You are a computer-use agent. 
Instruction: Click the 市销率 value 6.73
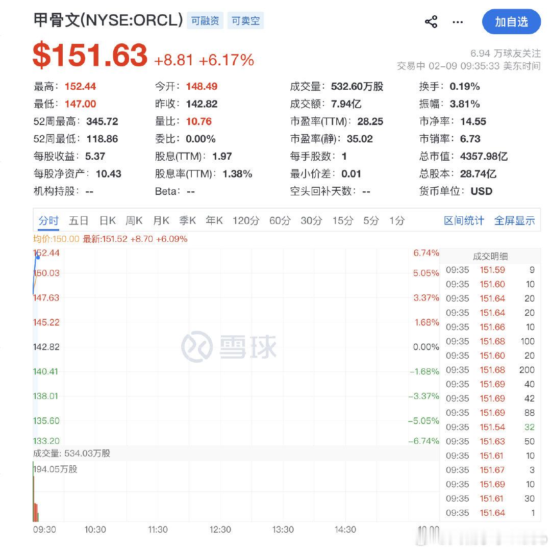[470, 139]
